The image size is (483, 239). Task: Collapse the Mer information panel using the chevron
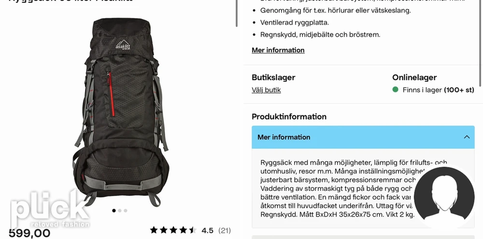coord(467,137)
